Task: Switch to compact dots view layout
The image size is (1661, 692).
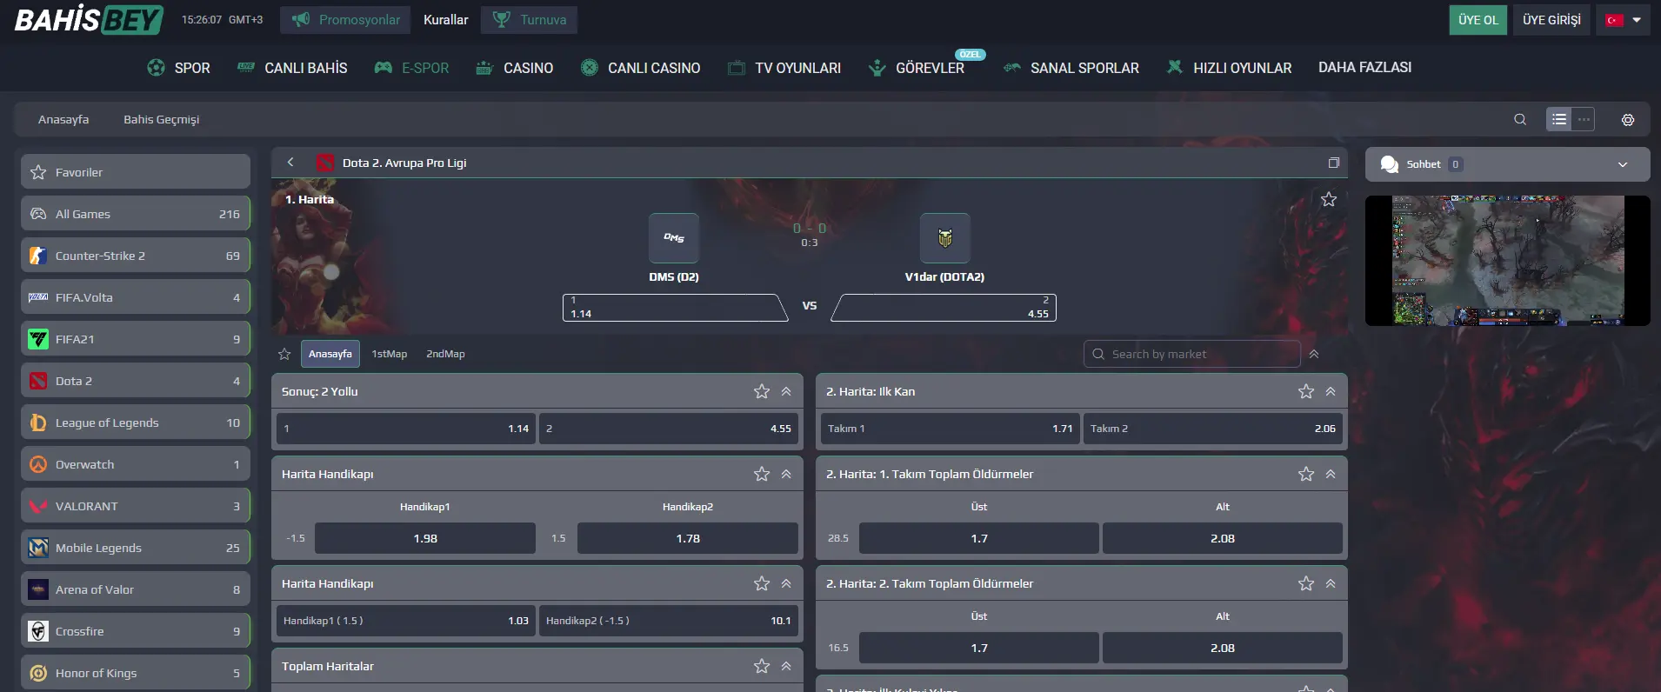Action: click(1584, 119)
